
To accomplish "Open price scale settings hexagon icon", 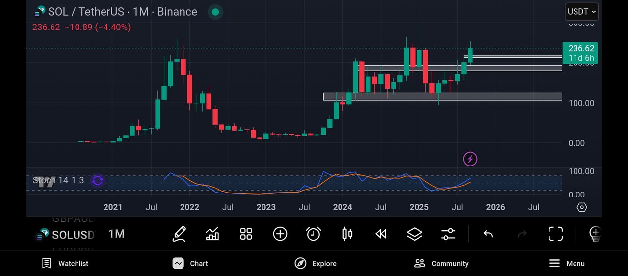I will (x=582, y=207).
